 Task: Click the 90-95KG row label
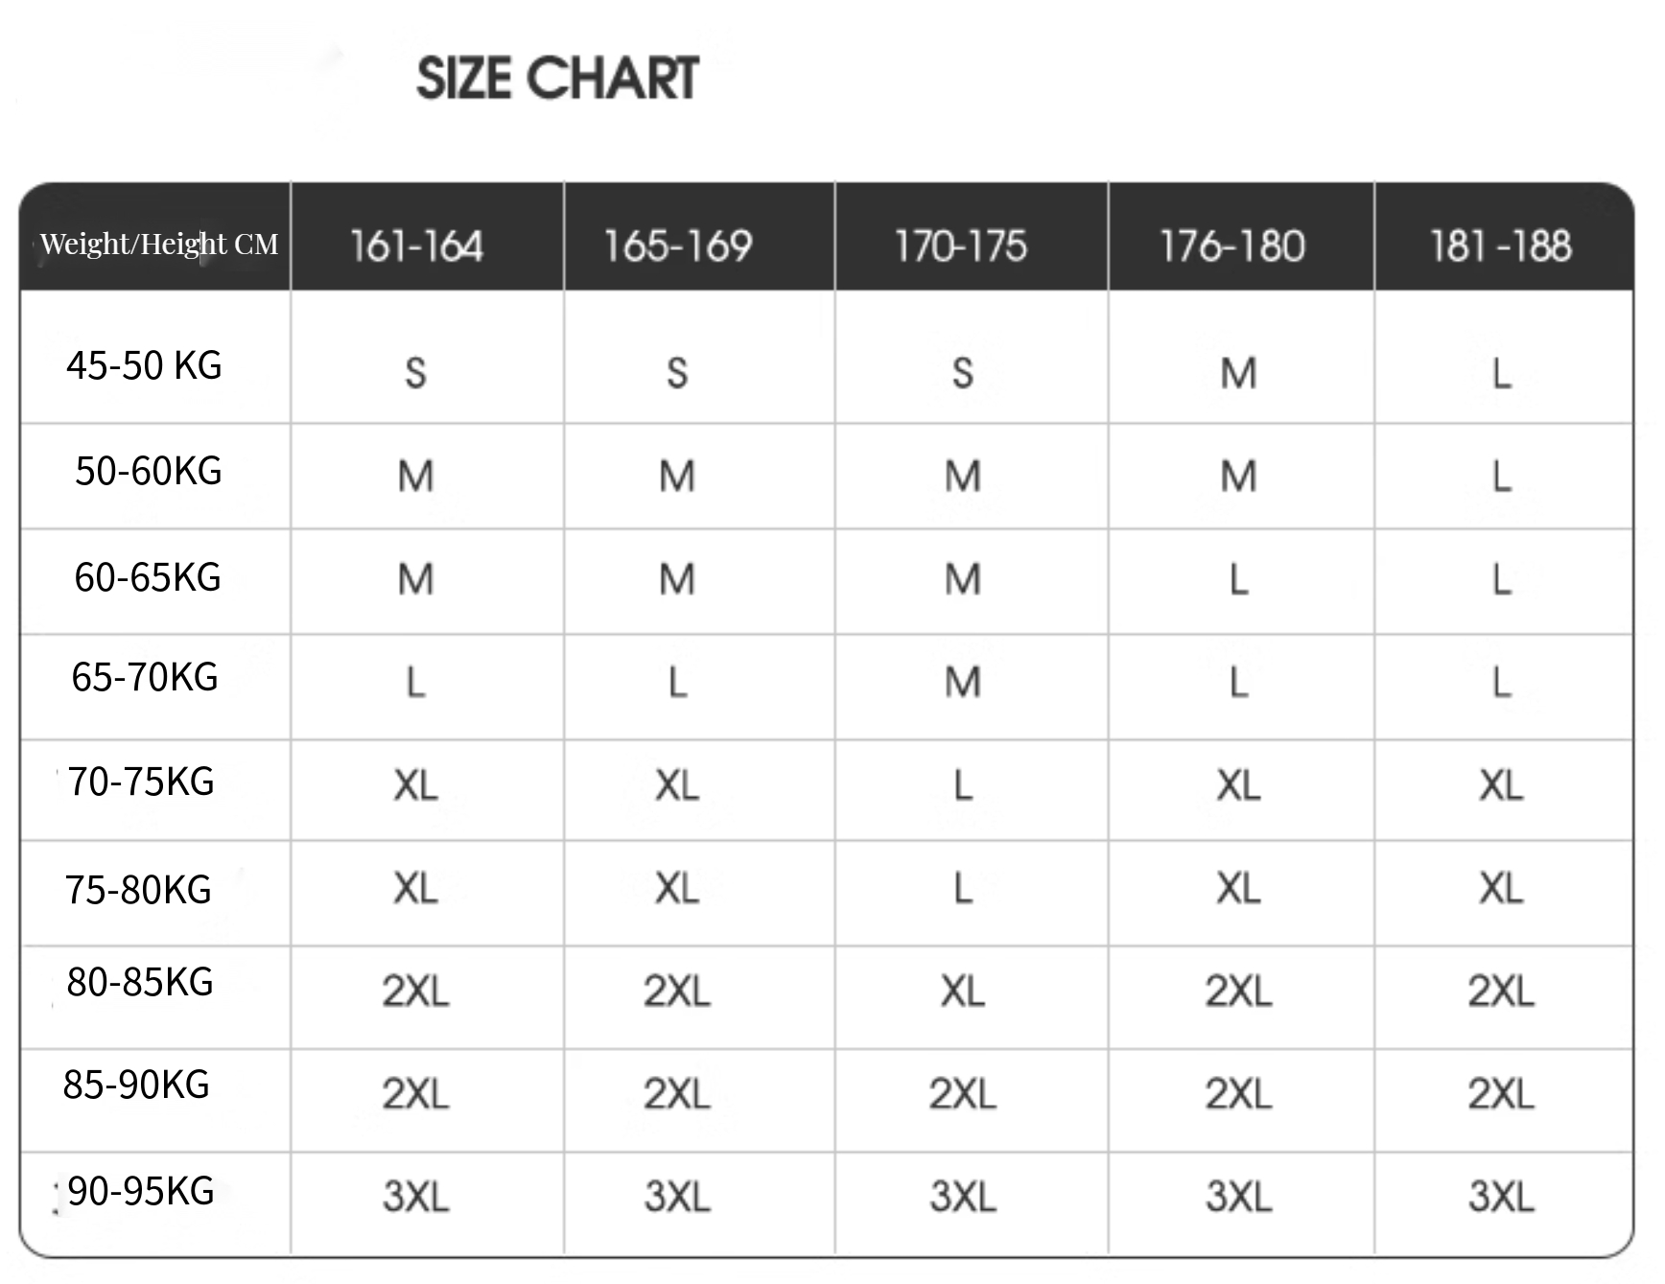pyautogui.click(x=141, y=1191)
